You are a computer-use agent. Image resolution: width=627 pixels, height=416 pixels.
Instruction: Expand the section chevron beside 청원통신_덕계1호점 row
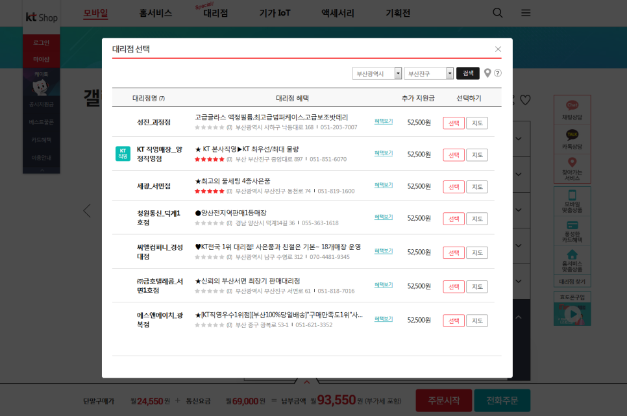519,210
